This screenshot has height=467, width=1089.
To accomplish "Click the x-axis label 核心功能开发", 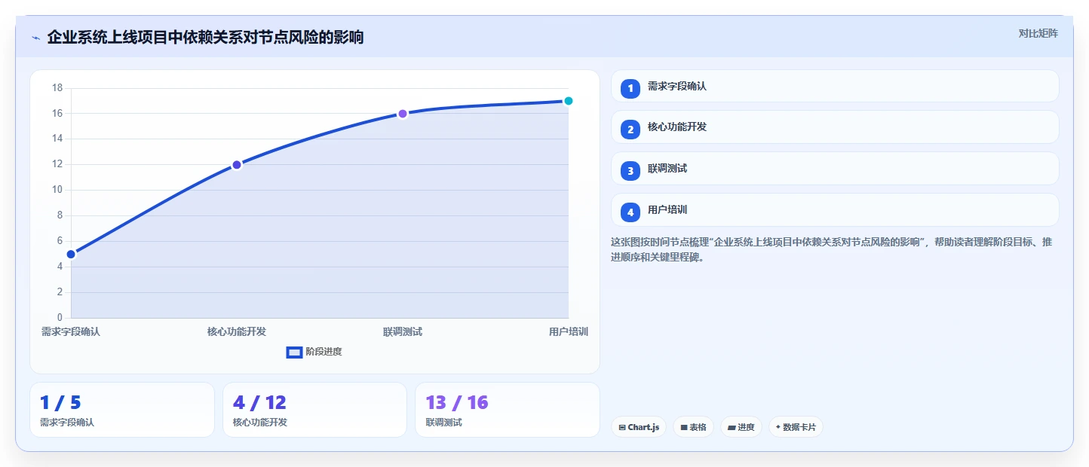I will point(237,331).
